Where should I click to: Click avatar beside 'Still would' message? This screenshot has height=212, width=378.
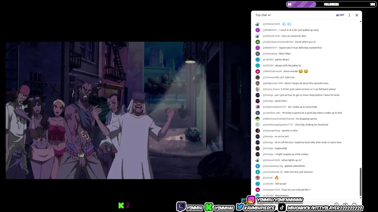[258, 184]
